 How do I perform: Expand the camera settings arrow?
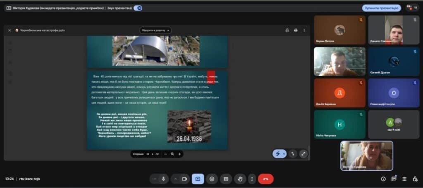point(176,179)
